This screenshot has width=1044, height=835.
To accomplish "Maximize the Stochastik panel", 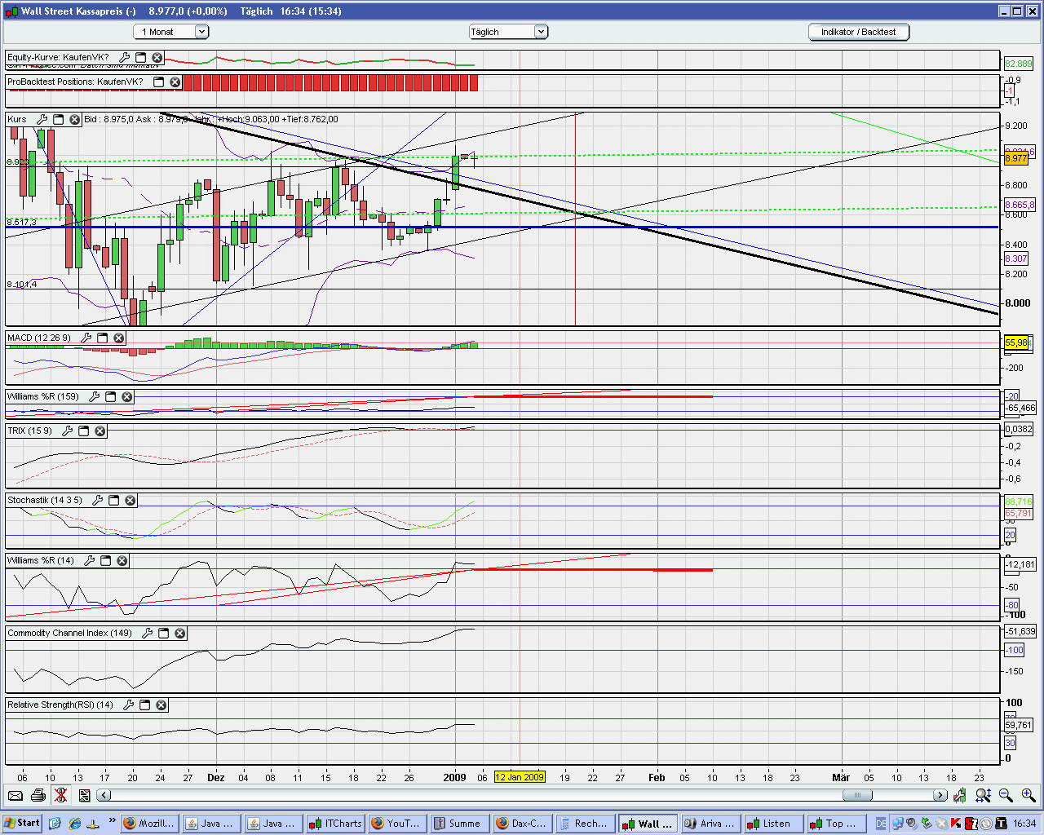I will [x=113, y=500].
